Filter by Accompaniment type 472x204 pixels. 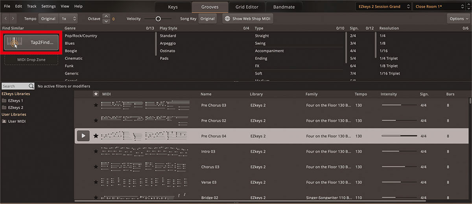click(x=269, y=51)
